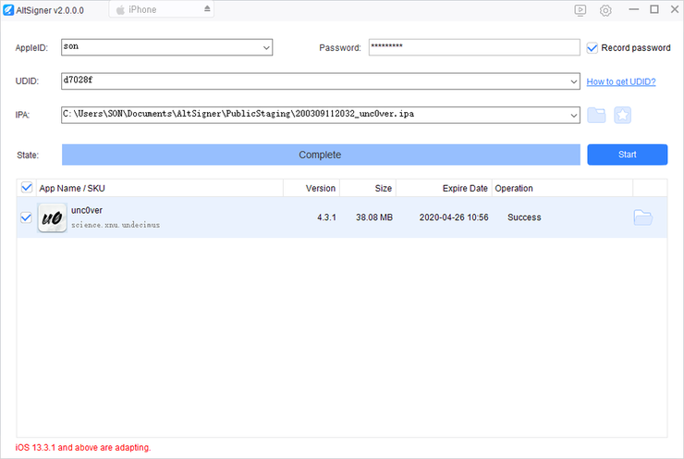Open unc0ver signed output folder

tap(643, 217)
